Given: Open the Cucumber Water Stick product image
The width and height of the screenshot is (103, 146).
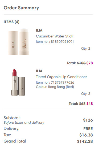Looking at the screenshot, I should tap(18, 42).
